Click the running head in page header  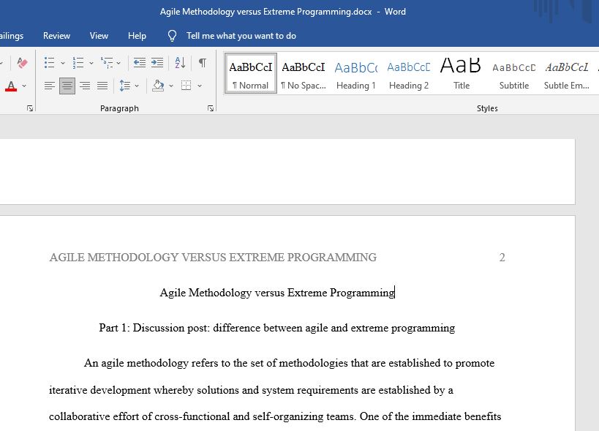click(x=213, y=258)
